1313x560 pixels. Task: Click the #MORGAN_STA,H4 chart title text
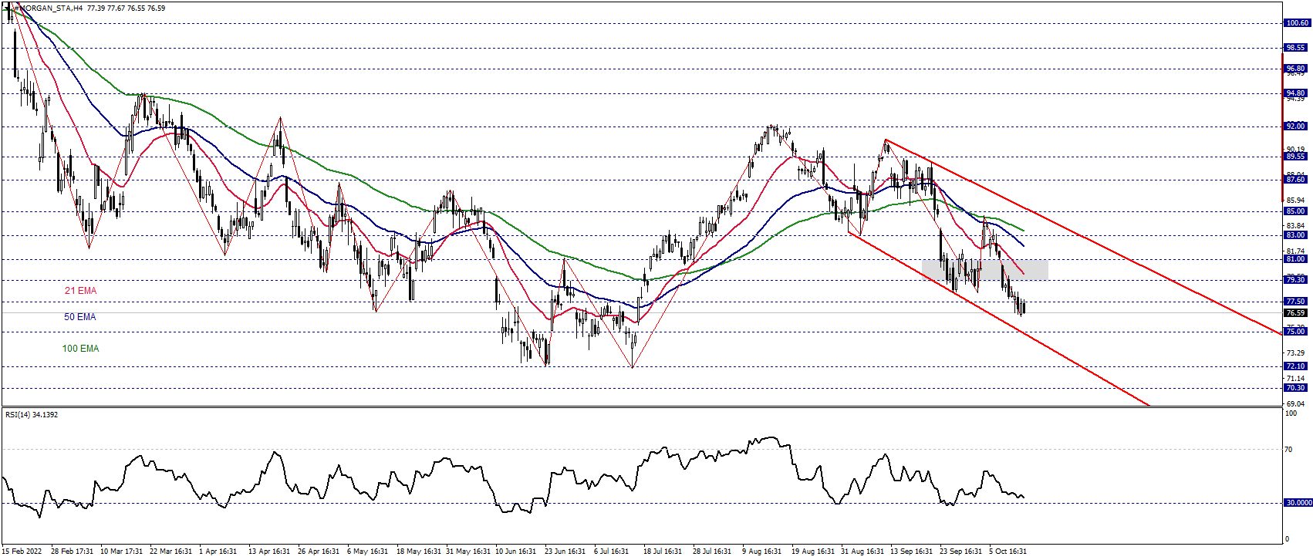[x=49, y=8]
